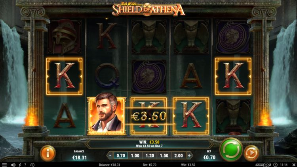The image size is (297, 167).
Task: Select the 1.00 bet value
Action: pyautogui.click(x=135, y=155)
